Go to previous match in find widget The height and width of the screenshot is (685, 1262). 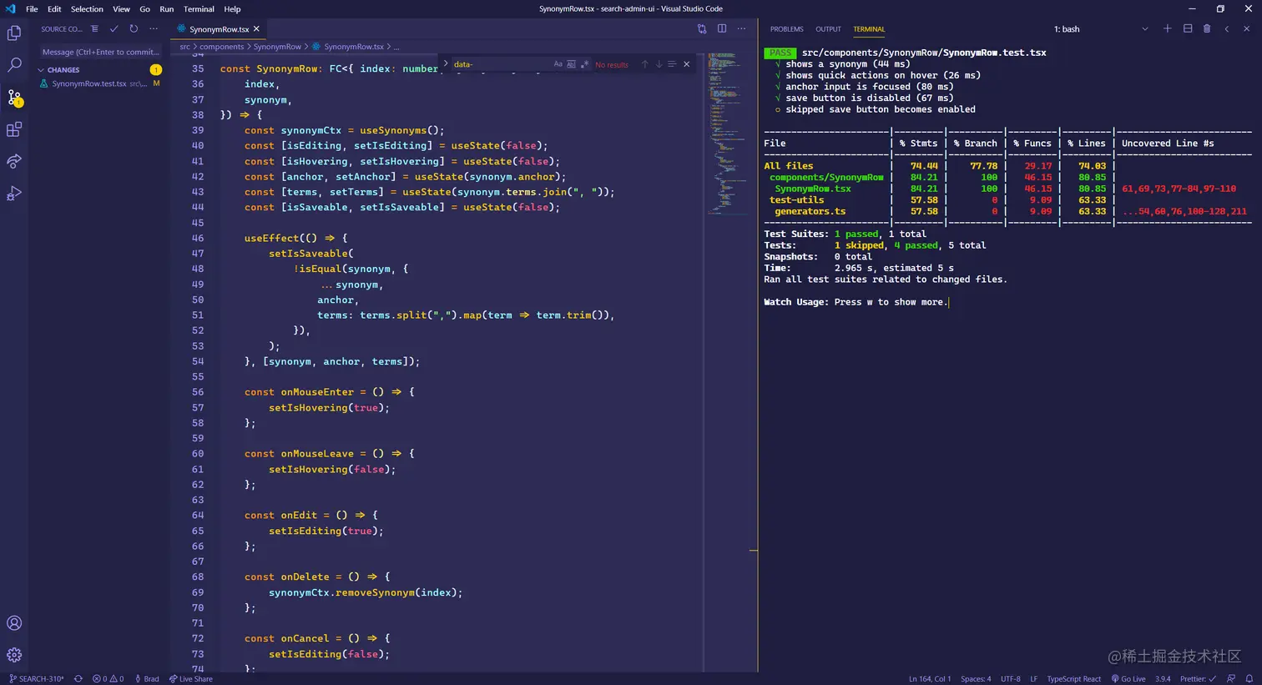coord(644,64)
